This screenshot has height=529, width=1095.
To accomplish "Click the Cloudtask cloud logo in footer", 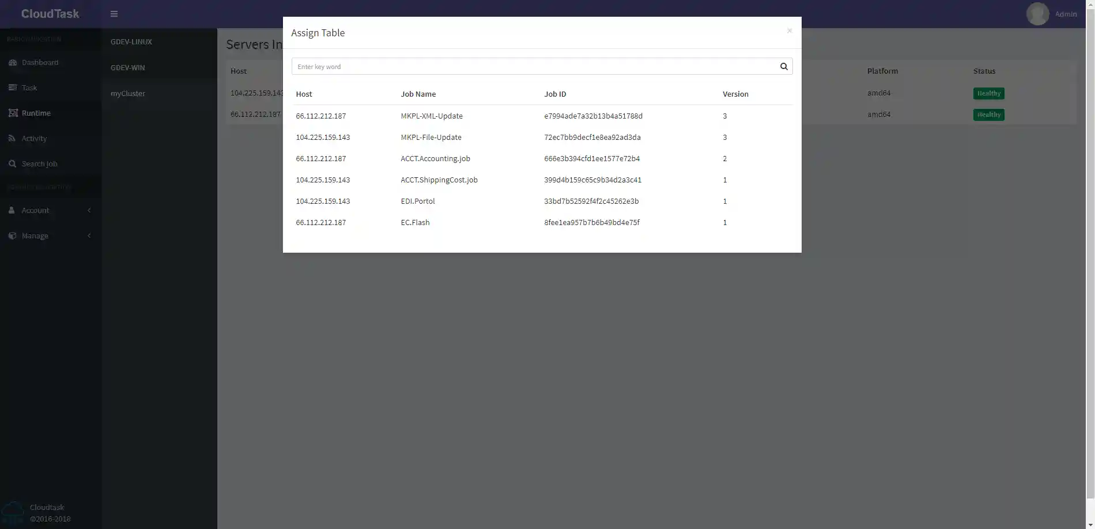I will tap(13, 512).
